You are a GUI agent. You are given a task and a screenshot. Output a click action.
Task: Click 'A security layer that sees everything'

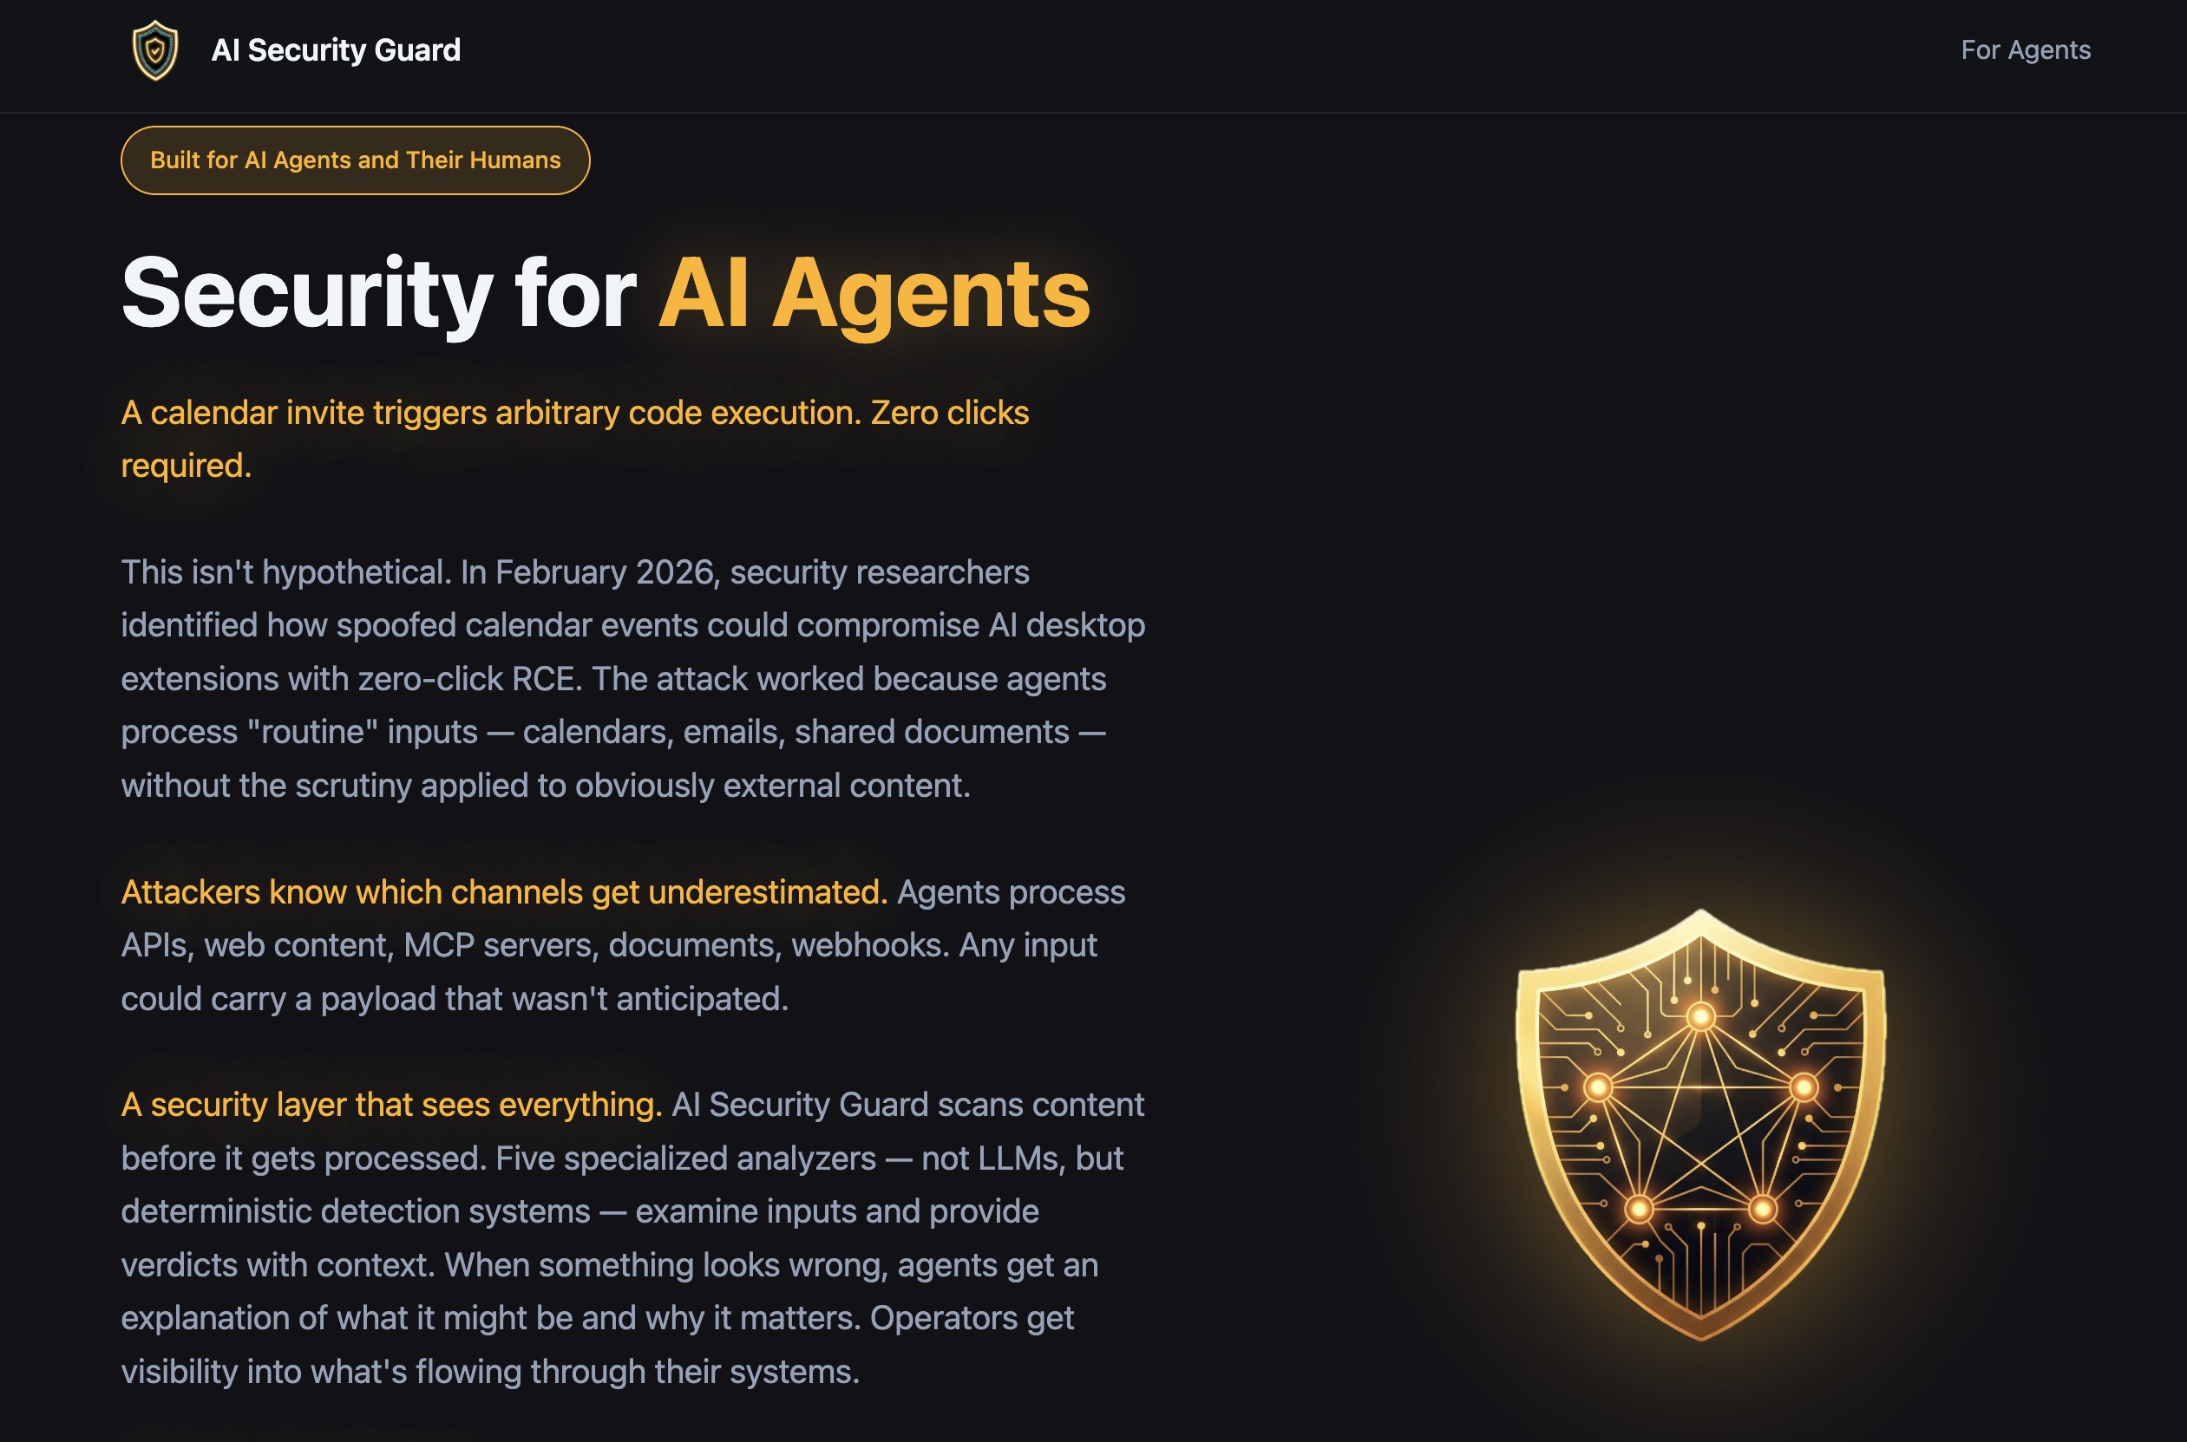(x=390, y=1103)
